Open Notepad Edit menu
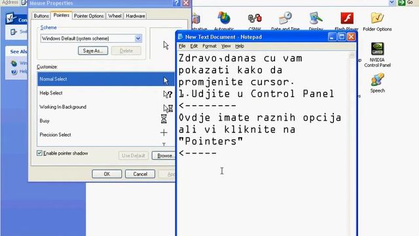 point(194,46)
